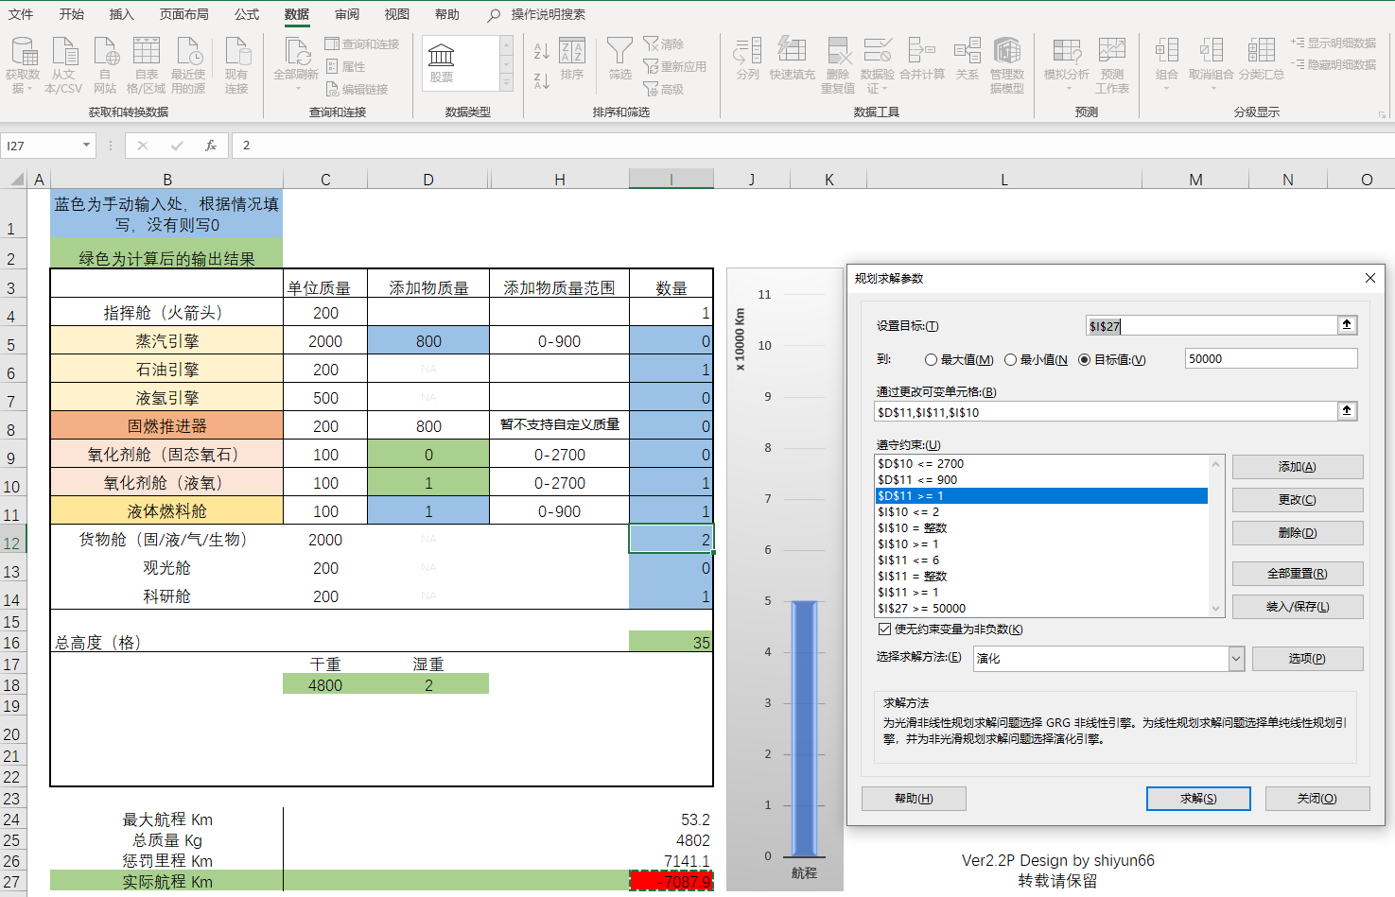Click Show Detail (显示明细数据)
The height and width of the screenshot is (897, 1395).
tap(1334, 43)
